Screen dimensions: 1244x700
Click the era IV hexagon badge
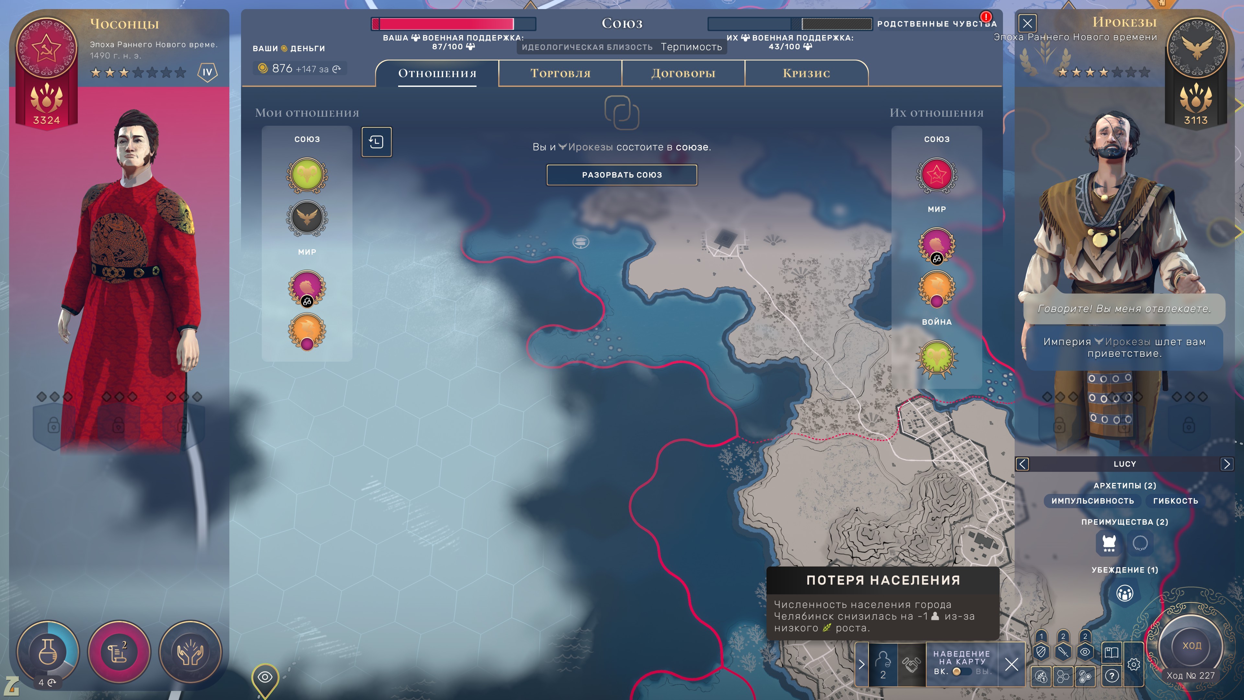[x=207, y=73]
